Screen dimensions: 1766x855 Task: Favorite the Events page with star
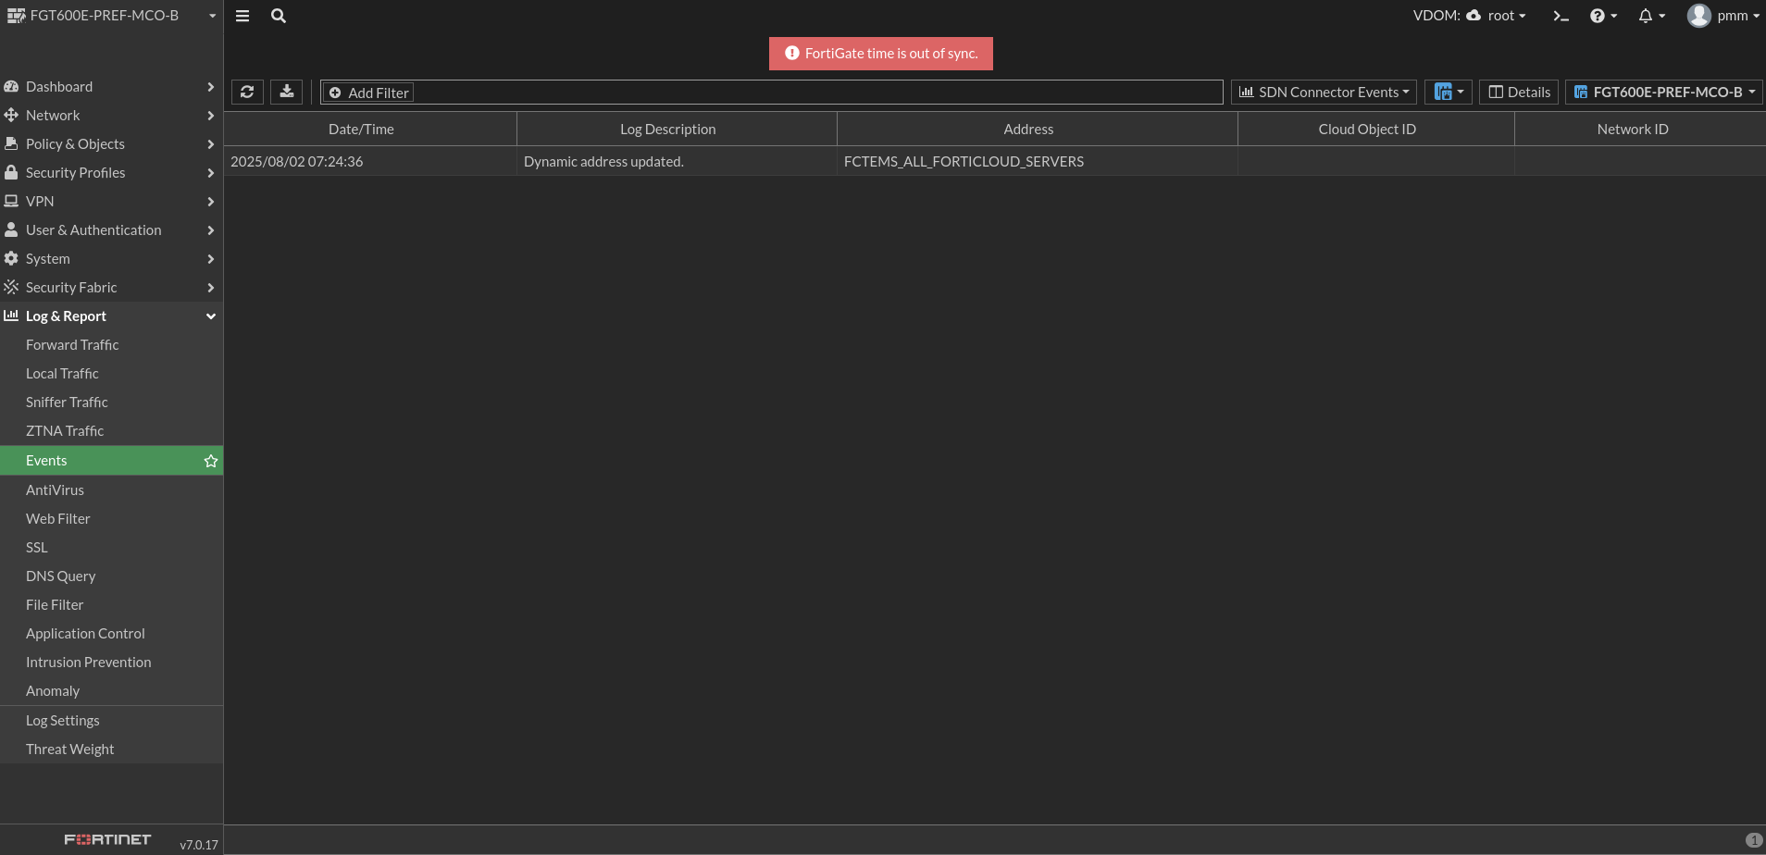click(211, 461)
